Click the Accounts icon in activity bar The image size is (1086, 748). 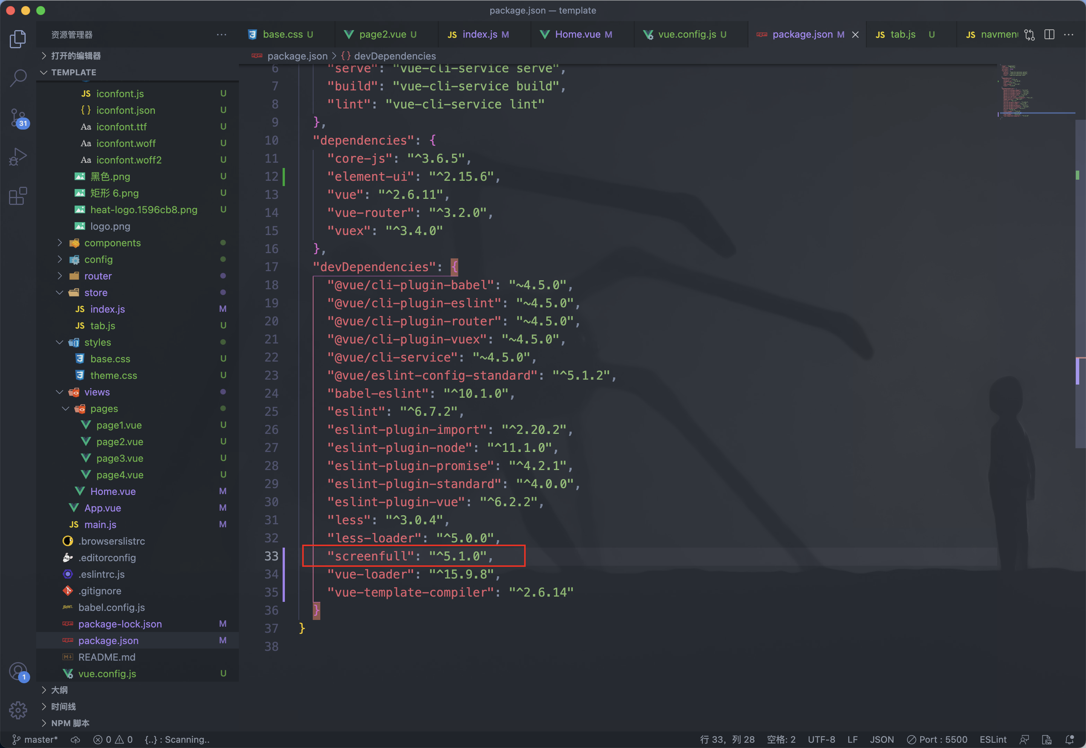18,671
